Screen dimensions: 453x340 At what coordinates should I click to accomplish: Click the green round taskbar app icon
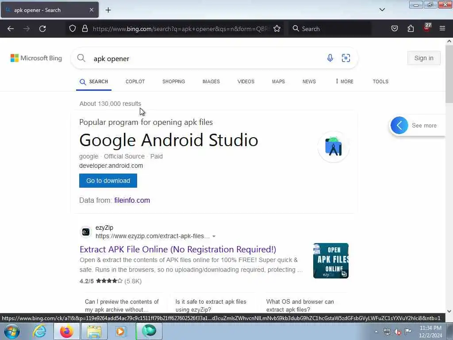point(149,331)
